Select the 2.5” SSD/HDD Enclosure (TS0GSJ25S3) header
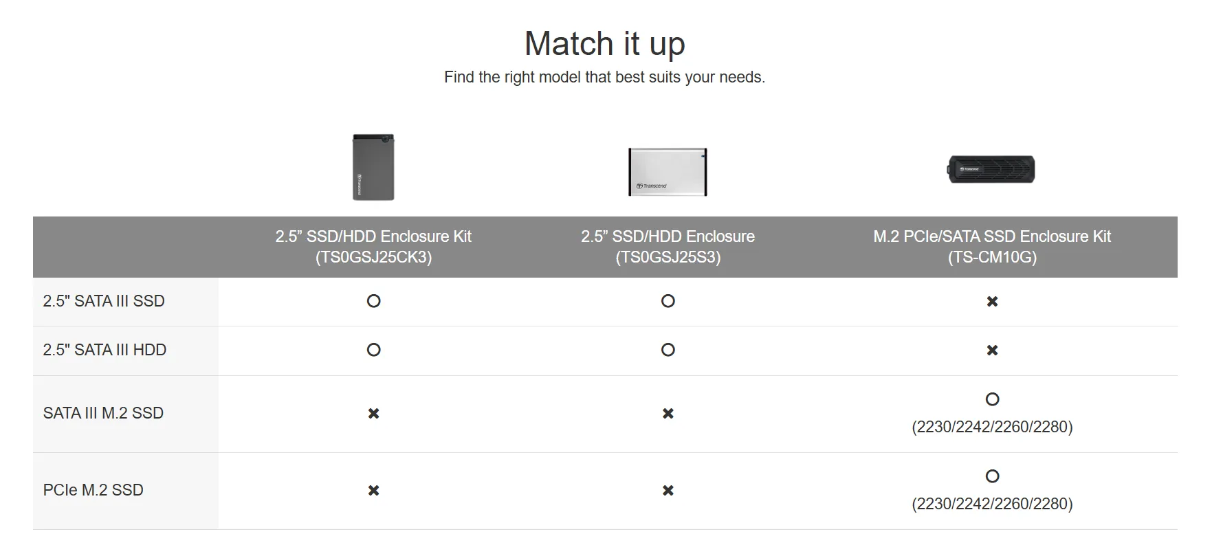Viewport: 1223px width, 545px height. pyautogui.click(x=668, y=247)
